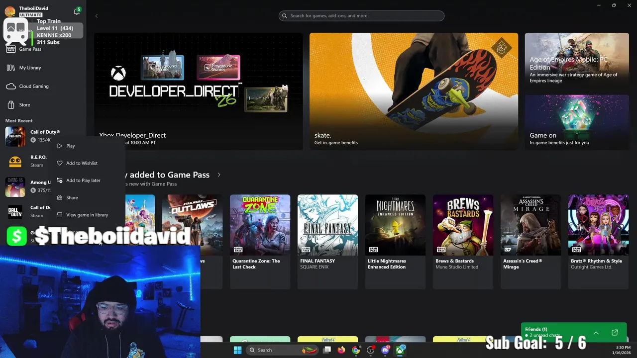
Task: Open Bratz Rhythm & Style card
Action: (598, 242)
